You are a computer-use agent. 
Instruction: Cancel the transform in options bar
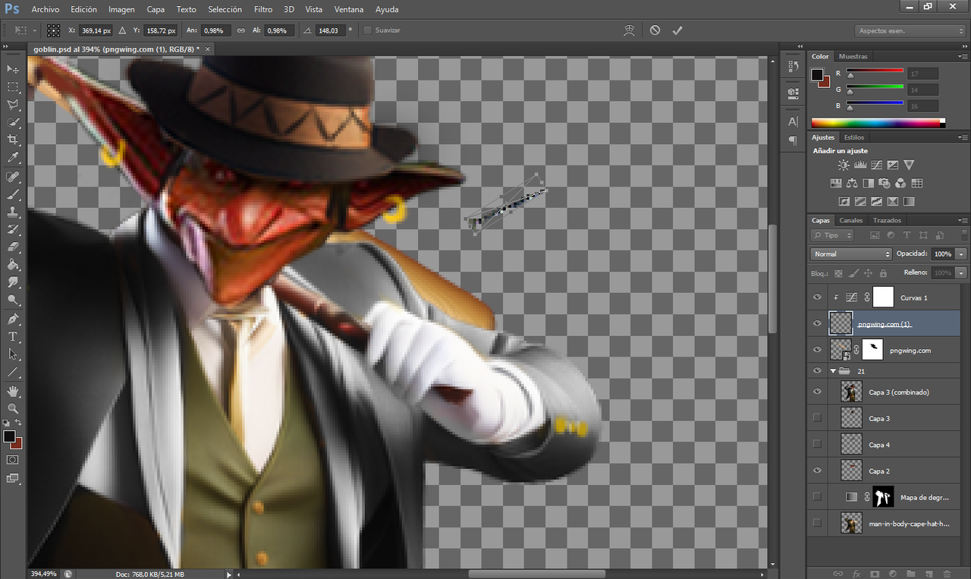pos(655,30)
